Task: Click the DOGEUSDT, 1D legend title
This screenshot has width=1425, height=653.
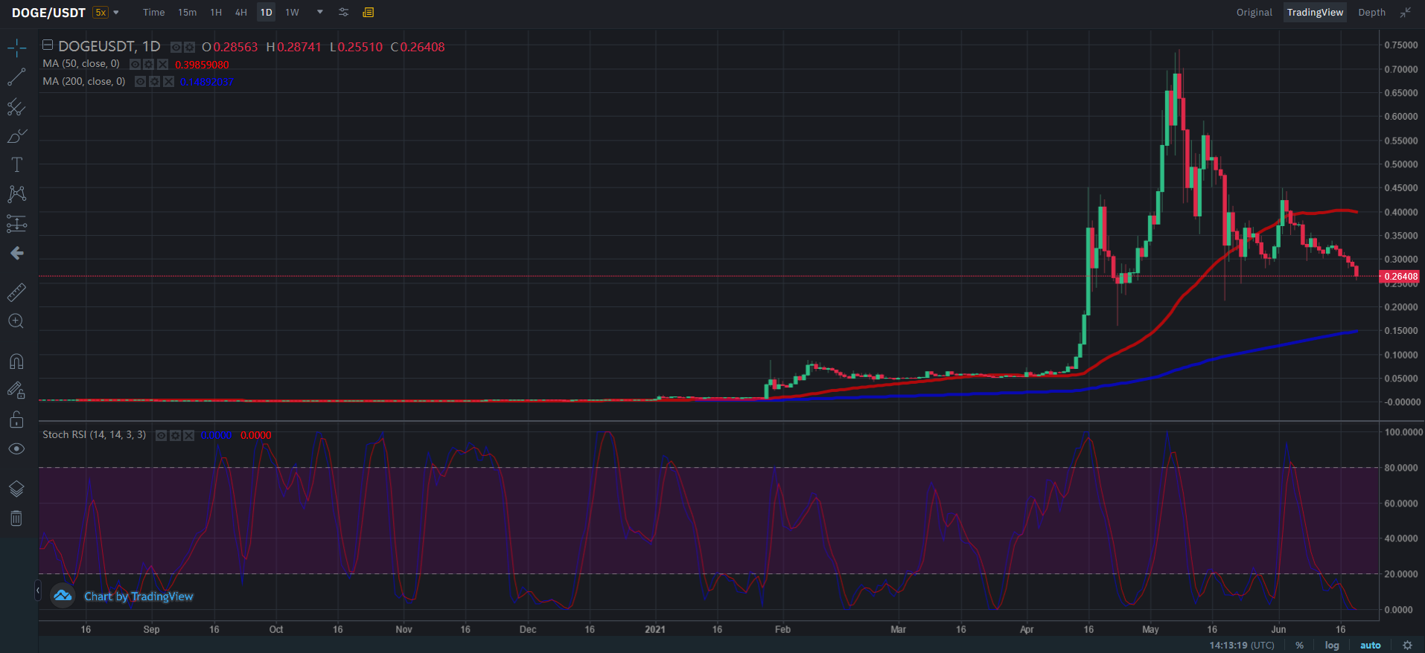Action: [x=109, y=46]
